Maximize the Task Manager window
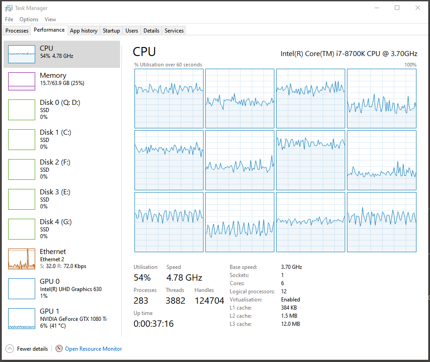The image size is (430, 362). [397, 8]
